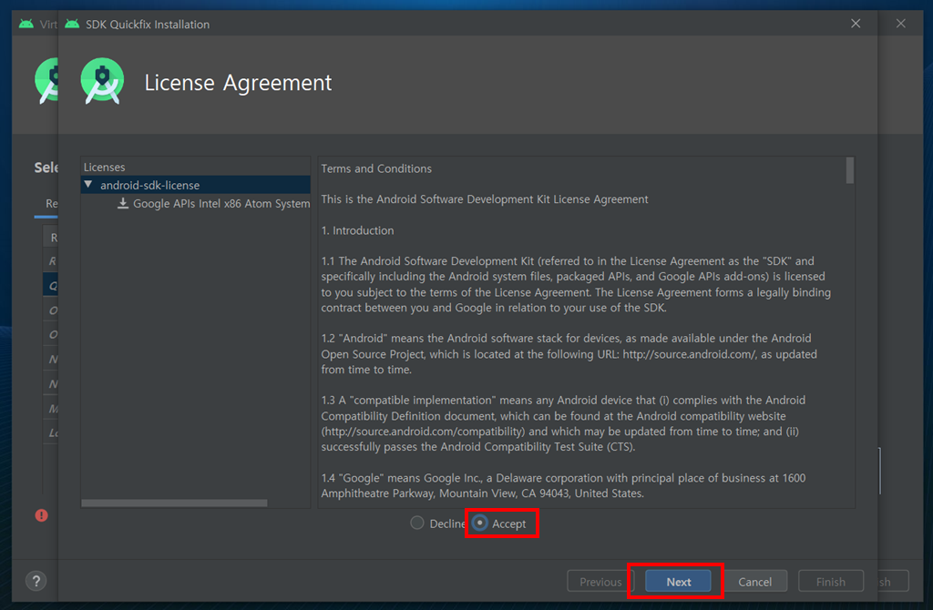Click the paragraph starting '1.4 "Google" means'
This screenshot has width=933, height=610.
pyautogui.click(x=563, y=486)
